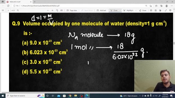Click the address bar file path
175x98 pixels.
(40, 6)
